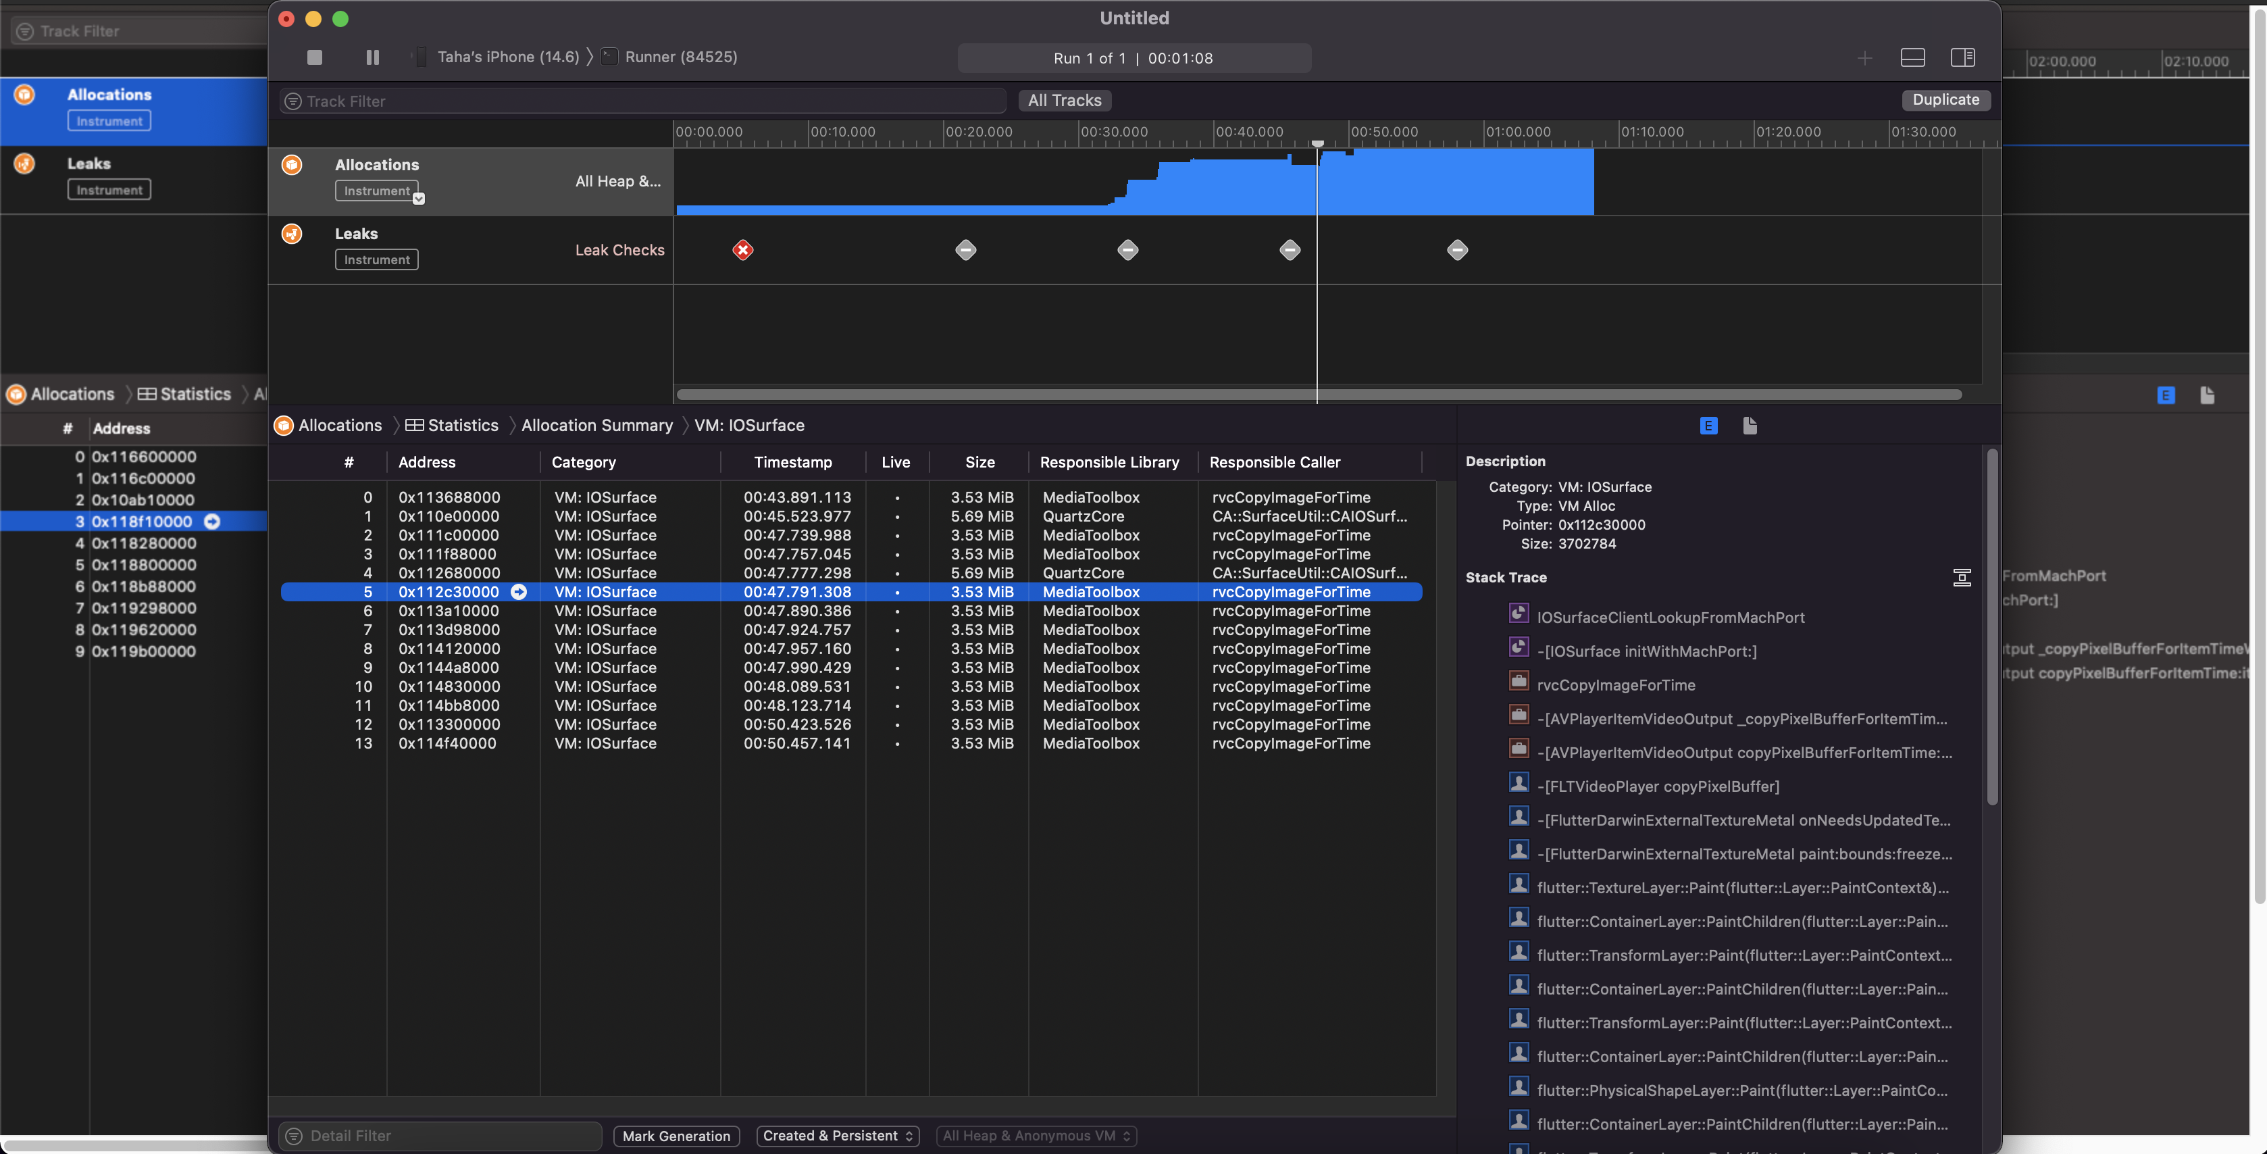Image resolution: width=2267 pixels, height=1154 pixels.
Task: Click the collapse stack trace icon
Action: pos(1962,578)
